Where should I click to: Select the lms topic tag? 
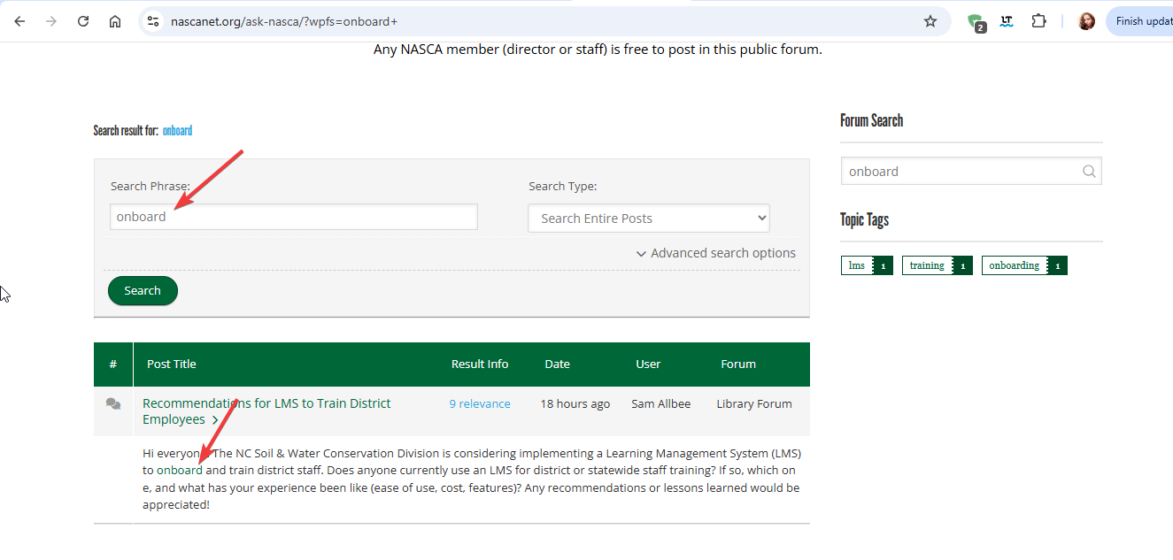click(x=857, y=265)
